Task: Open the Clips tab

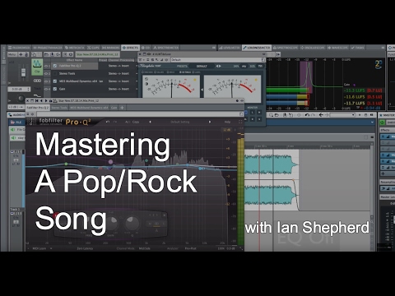Action: (x=93, y=48)
